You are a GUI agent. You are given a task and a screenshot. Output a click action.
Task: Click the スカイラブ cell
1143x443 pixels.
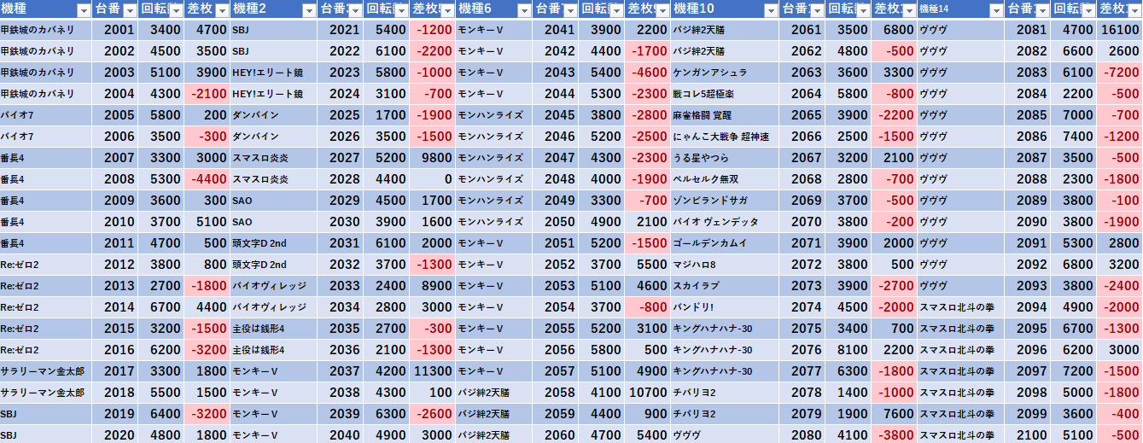(x=725, y=286)
